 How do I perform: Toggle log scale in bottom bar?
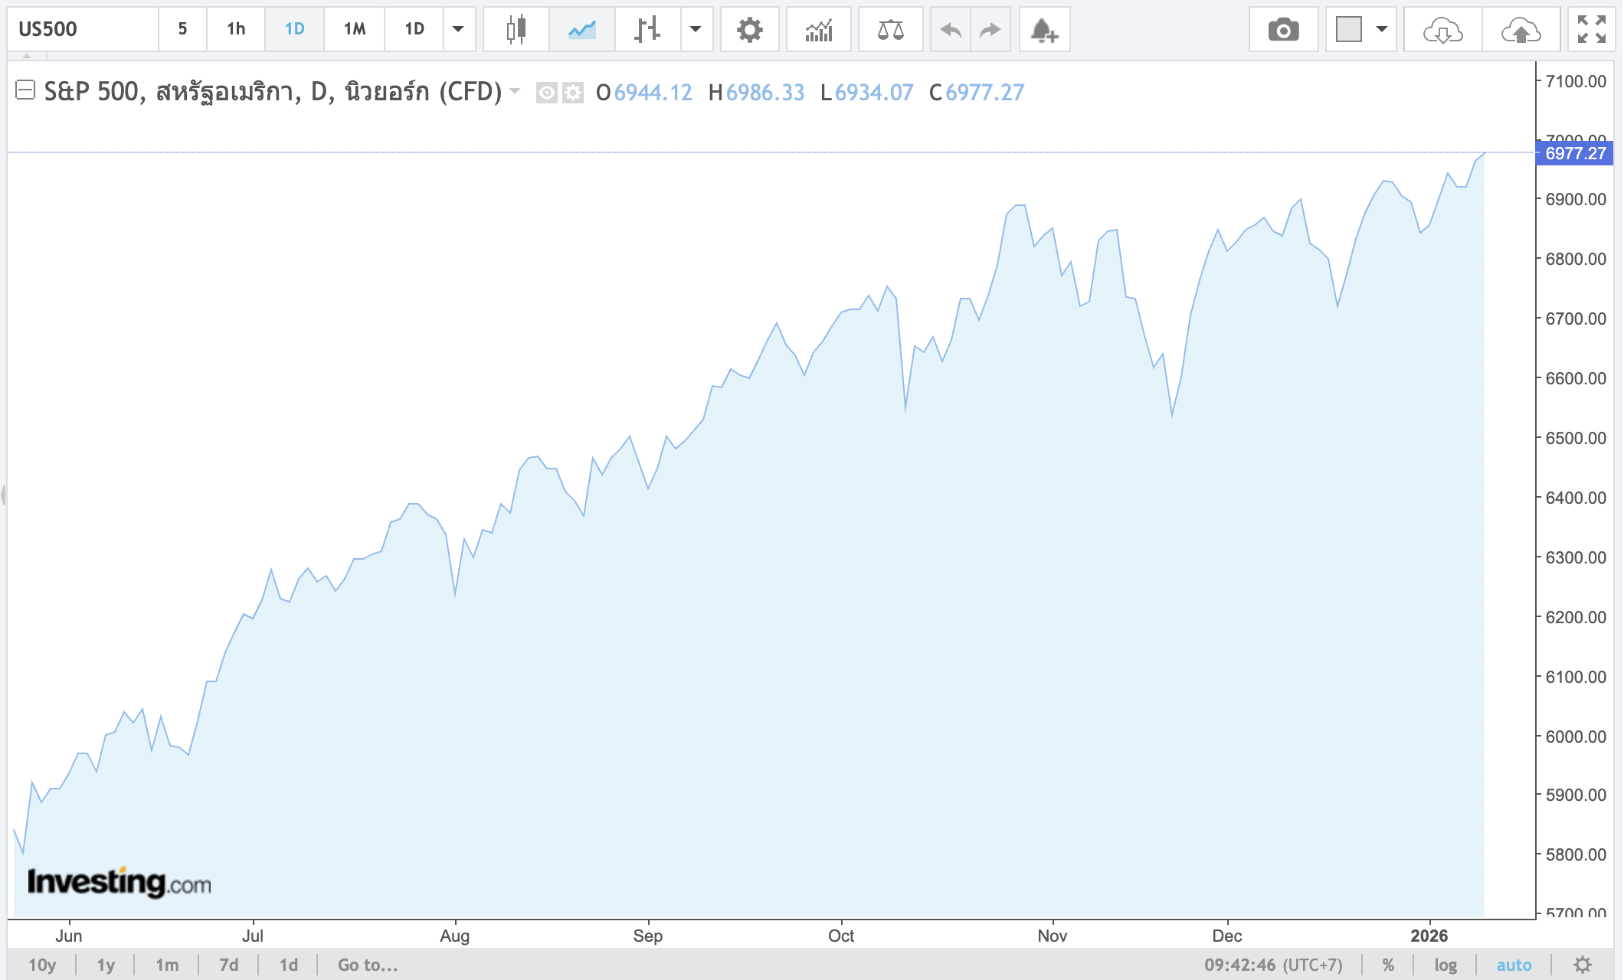[x=1446, y=965]
